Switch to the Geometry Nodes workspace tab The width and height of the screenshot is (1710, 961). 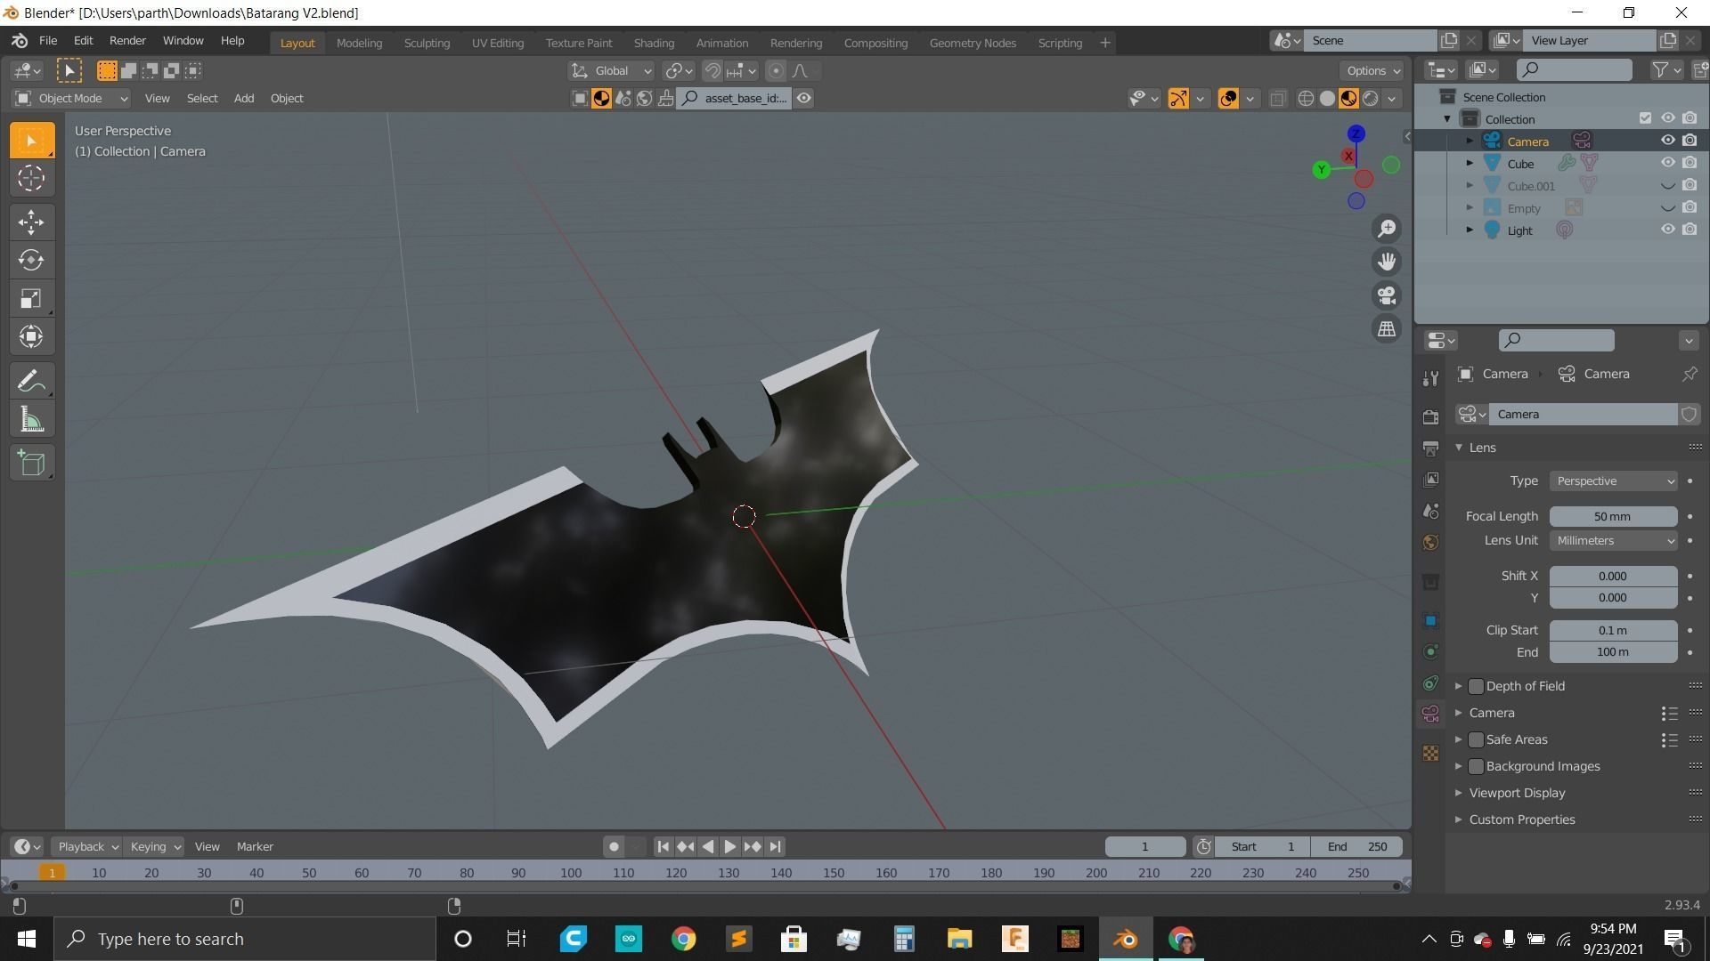coord(973,43)
